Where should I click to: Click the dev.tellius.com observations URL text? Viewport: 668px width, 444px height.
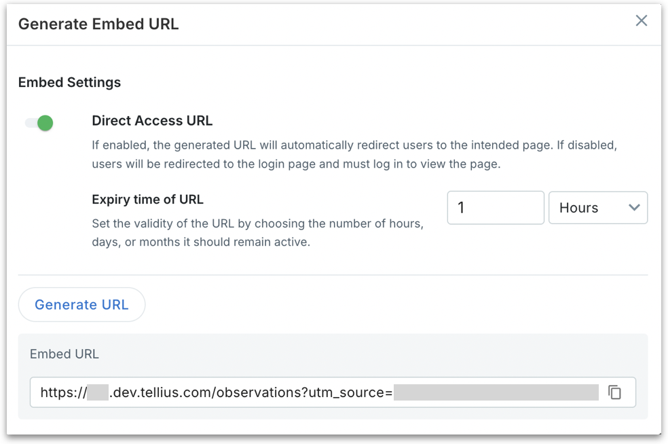pos(251,392)
